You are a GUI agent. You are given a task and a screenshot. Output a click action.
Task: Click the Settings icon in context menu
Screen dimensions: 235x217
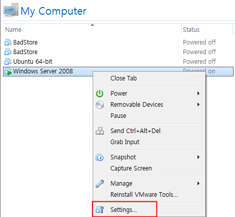coord(100,210)
